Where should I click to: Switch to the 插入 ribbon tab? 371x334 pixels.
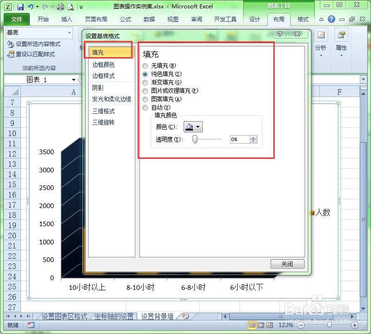[66, 20]
